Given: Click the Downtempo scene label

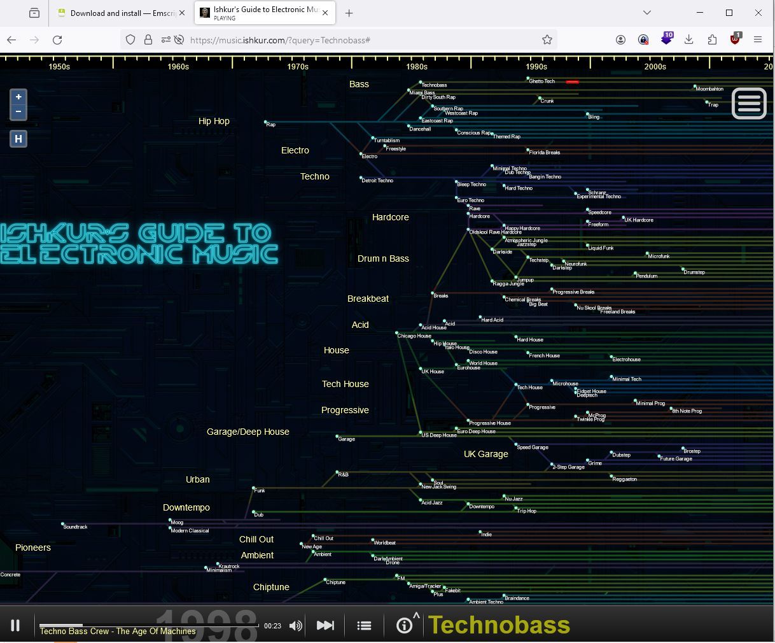Looking at the screenshot, I should (x=186, y=507).
